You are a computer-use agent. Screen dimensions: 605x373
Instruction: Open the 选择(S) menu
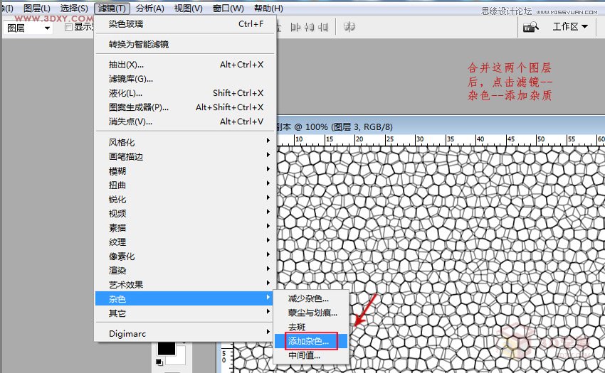74,8
